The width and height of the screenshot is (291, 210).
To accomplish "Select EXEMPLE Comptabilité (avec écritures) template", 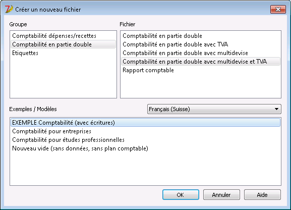I will tap(145, 123).
